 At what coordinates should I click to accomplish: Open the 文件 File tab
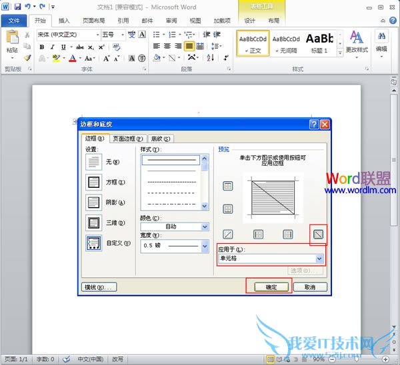(14, 21)
